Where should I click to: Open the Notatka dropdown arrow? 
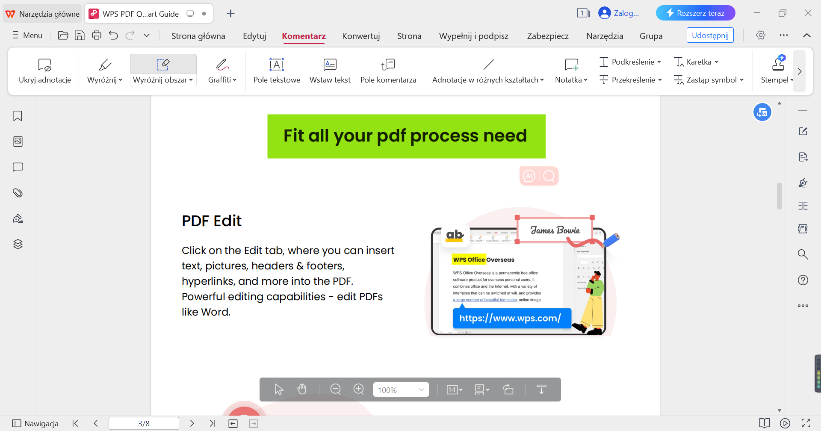(x=586, y=80)
